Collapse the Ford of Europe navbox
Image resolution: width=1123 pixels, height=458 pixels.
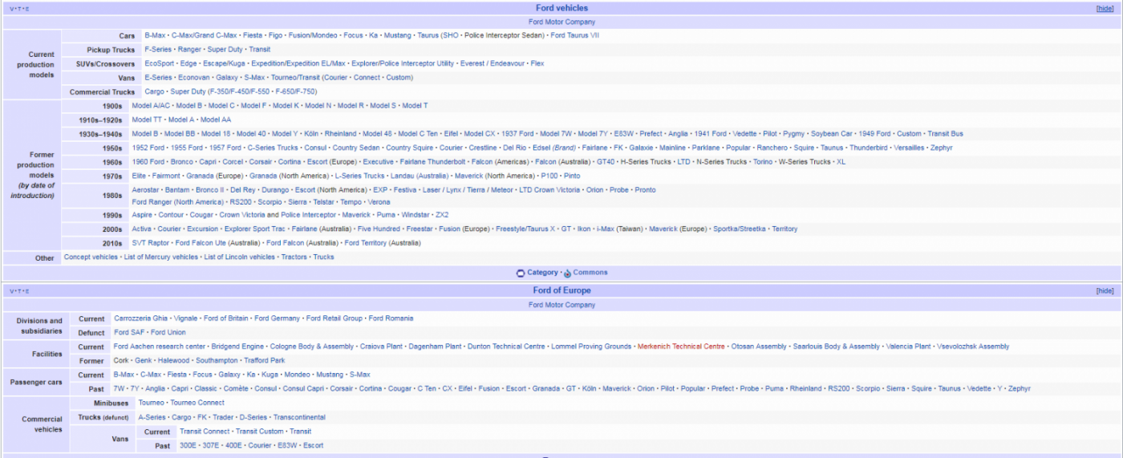click(x=1105, y=291)
